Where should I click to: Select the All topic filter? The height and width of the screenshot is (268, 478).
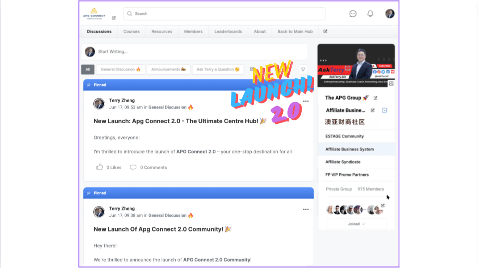point(88,69)
